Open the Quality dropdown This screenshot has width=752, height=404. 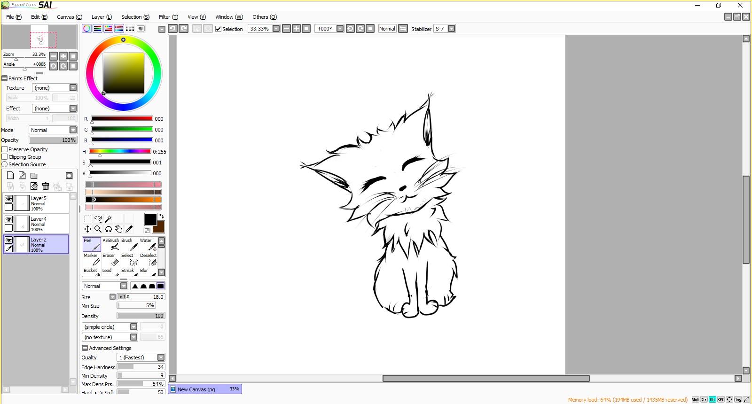(x=161, y=357)
